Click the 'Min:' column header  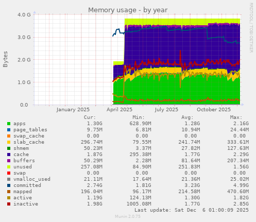(x=139, y=117)
